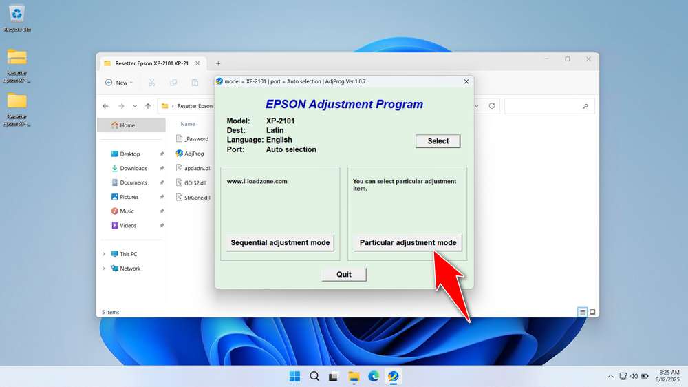Go back in File Explorer
The width and height of the screenshot is (688, 387).
(x=105, y=106)
